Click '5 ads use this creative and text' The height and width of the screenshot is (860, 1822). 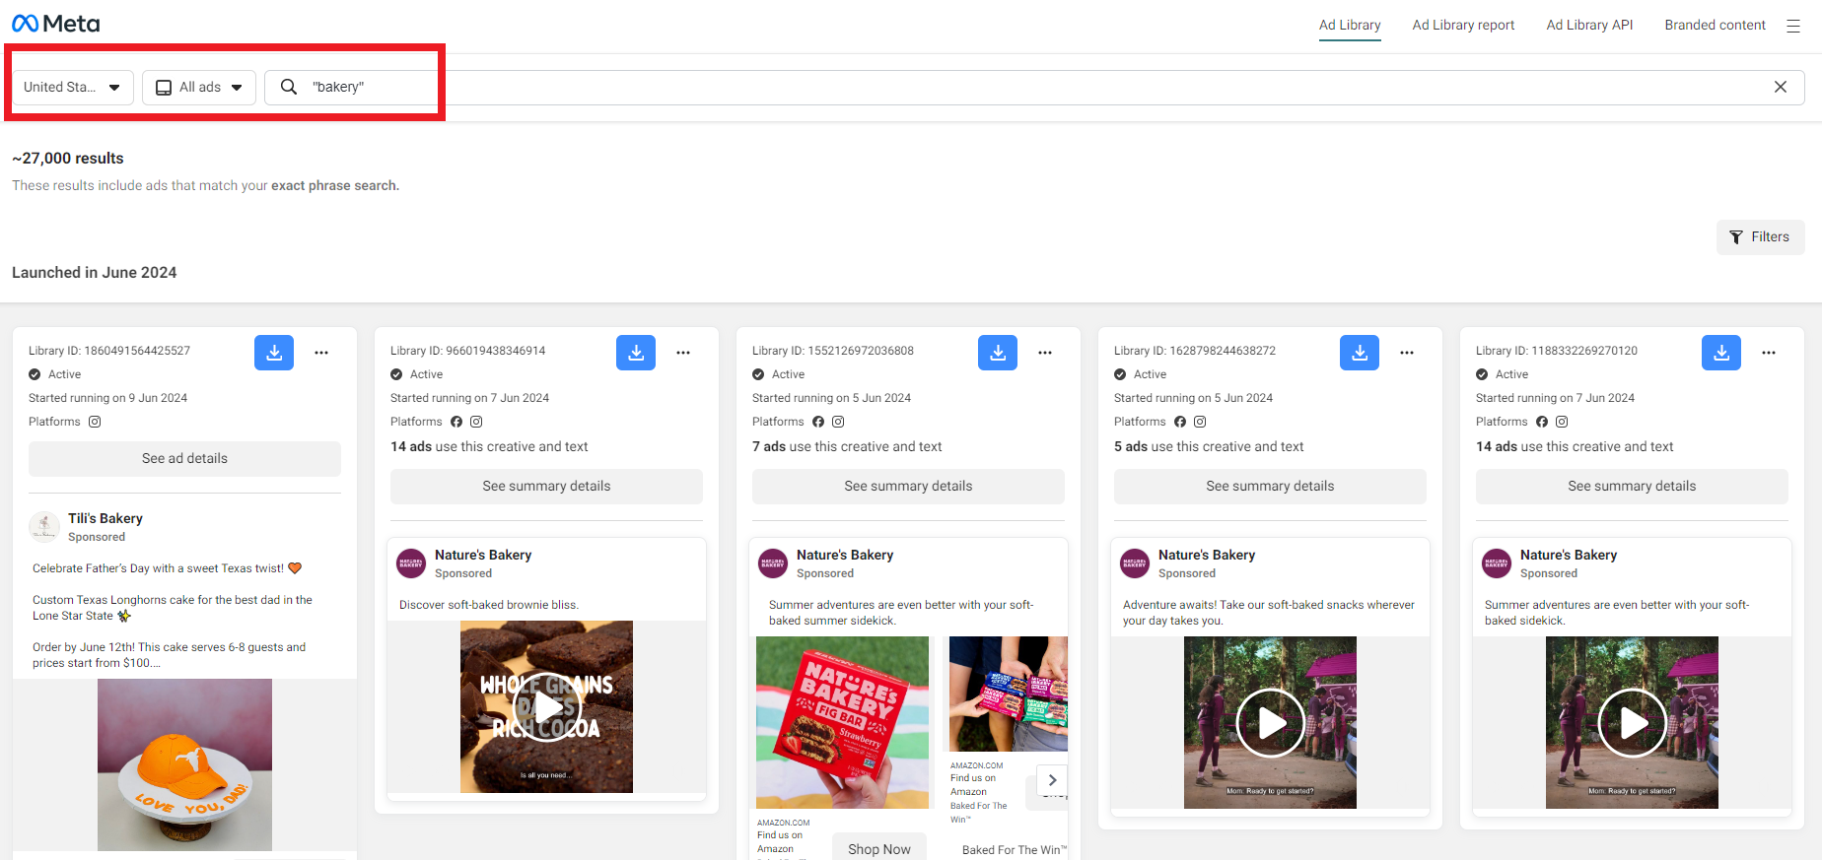(x=1209, y=447)
